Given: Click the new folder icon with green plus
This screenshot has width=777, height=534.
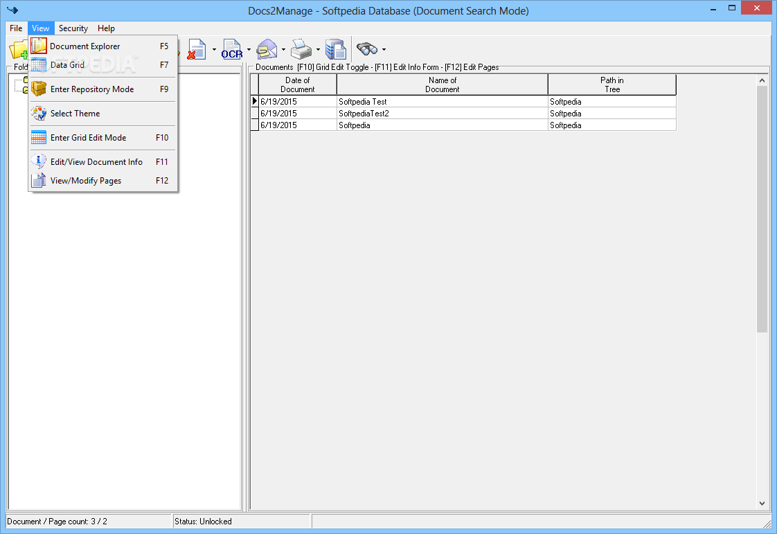Looking at the screenshot, I should point(18,50).
